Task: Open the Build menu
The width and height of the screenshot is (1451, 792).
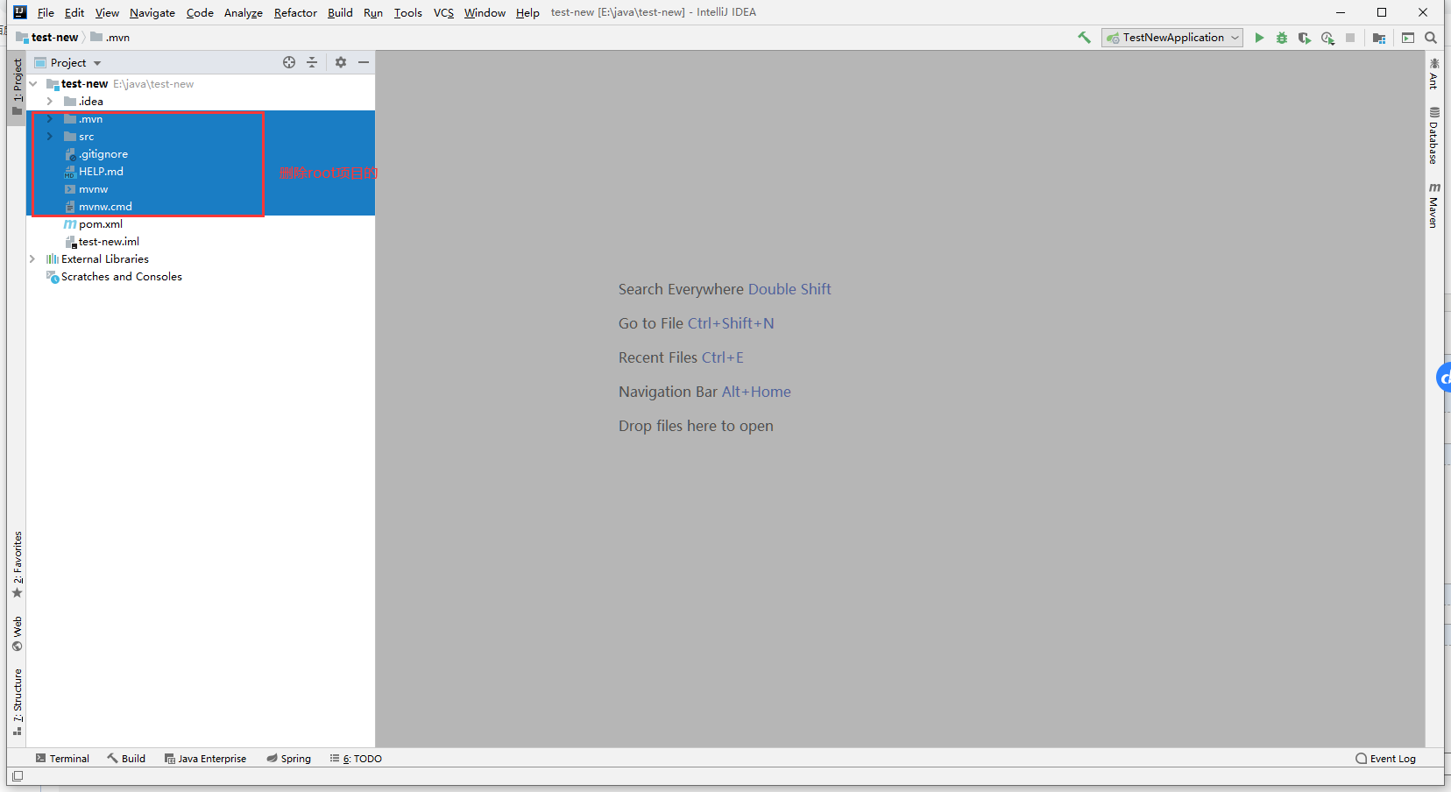Action: coord(340,12)
